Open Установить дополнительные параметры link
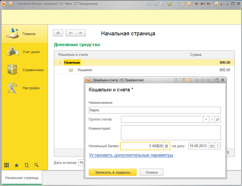Image resolution: width=242 pixels, height=186 pixels. tap(131, 155)
